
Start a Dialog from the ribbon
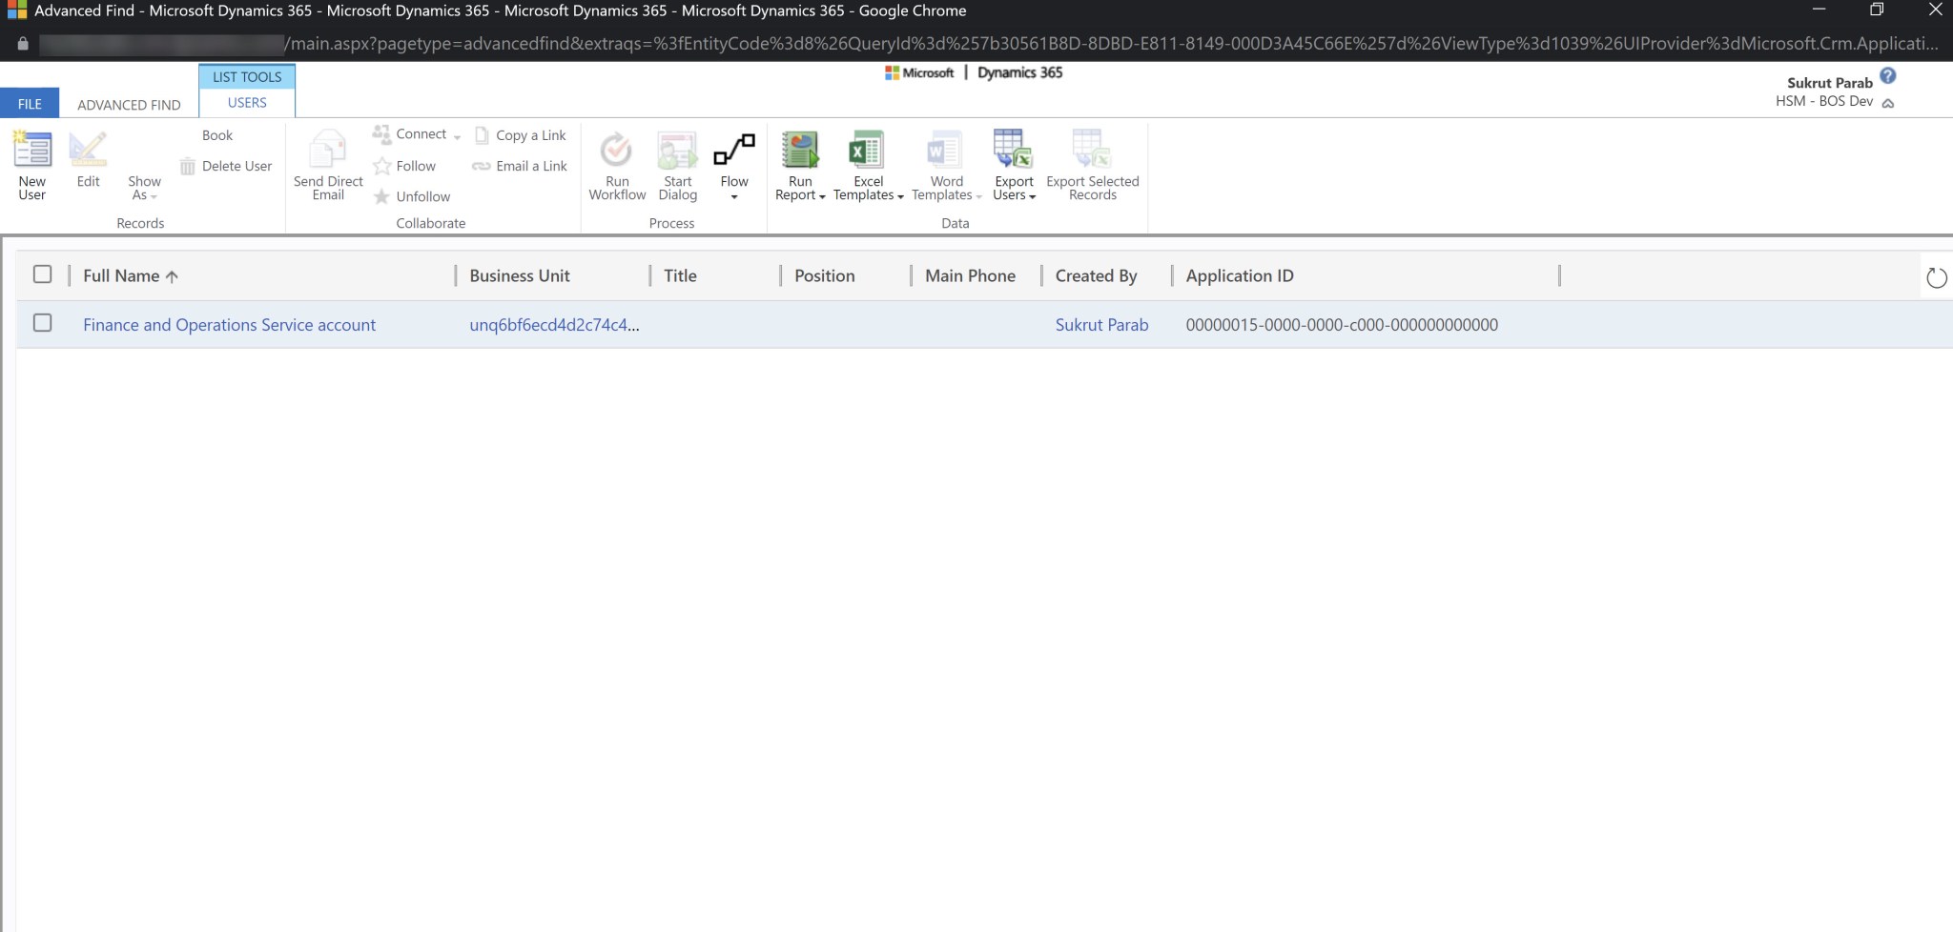[676, 164]
